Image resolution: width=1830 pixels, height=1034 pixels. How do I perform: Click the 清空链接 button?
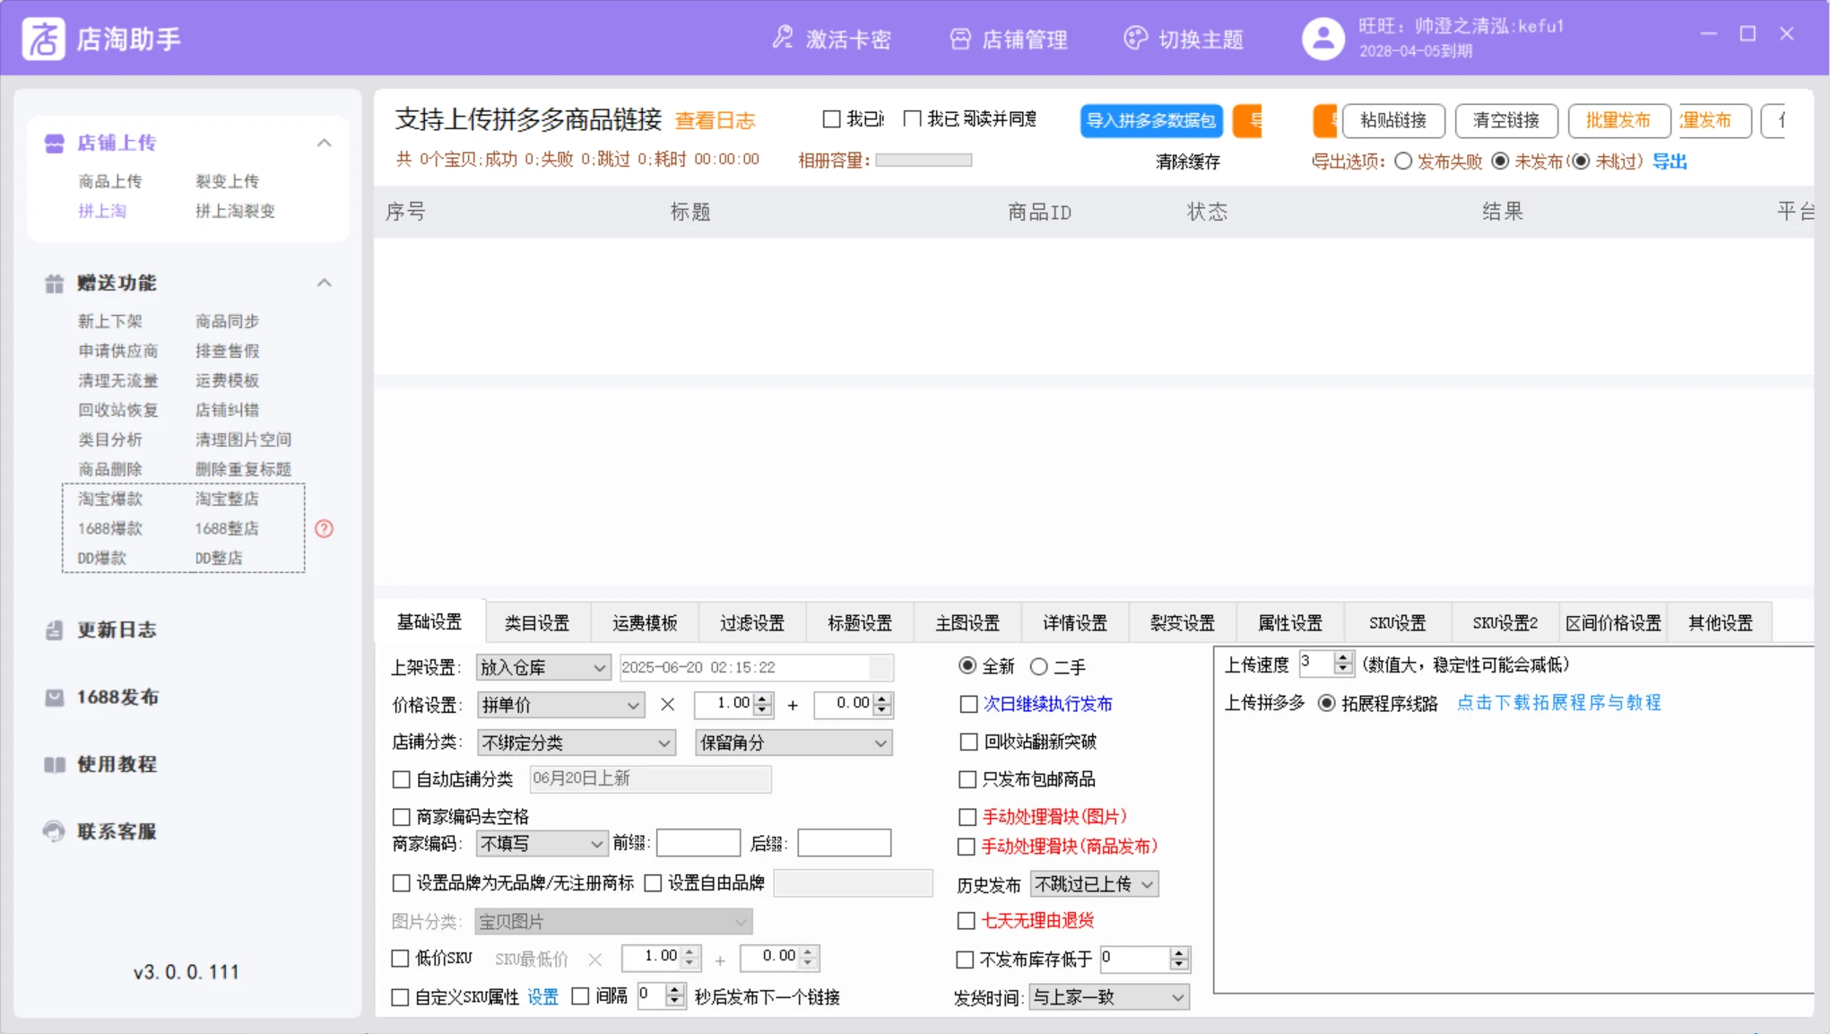coord(1506,120)
